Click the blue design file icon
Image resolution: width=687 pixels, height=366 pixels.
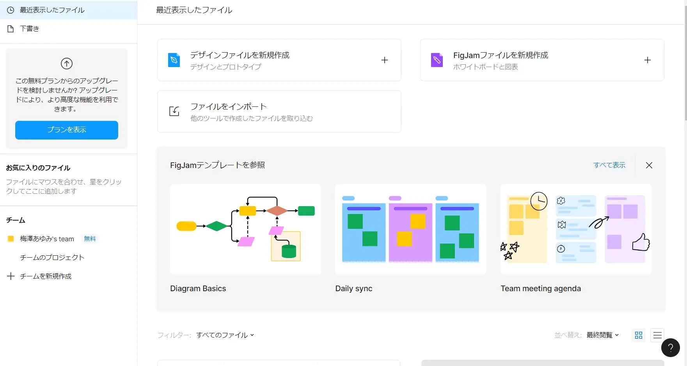[174, 60]
